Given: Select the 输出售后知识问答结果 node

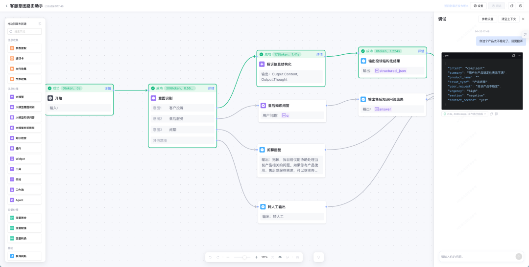Looking at the screenshot, I should click(x=392, y=105).
